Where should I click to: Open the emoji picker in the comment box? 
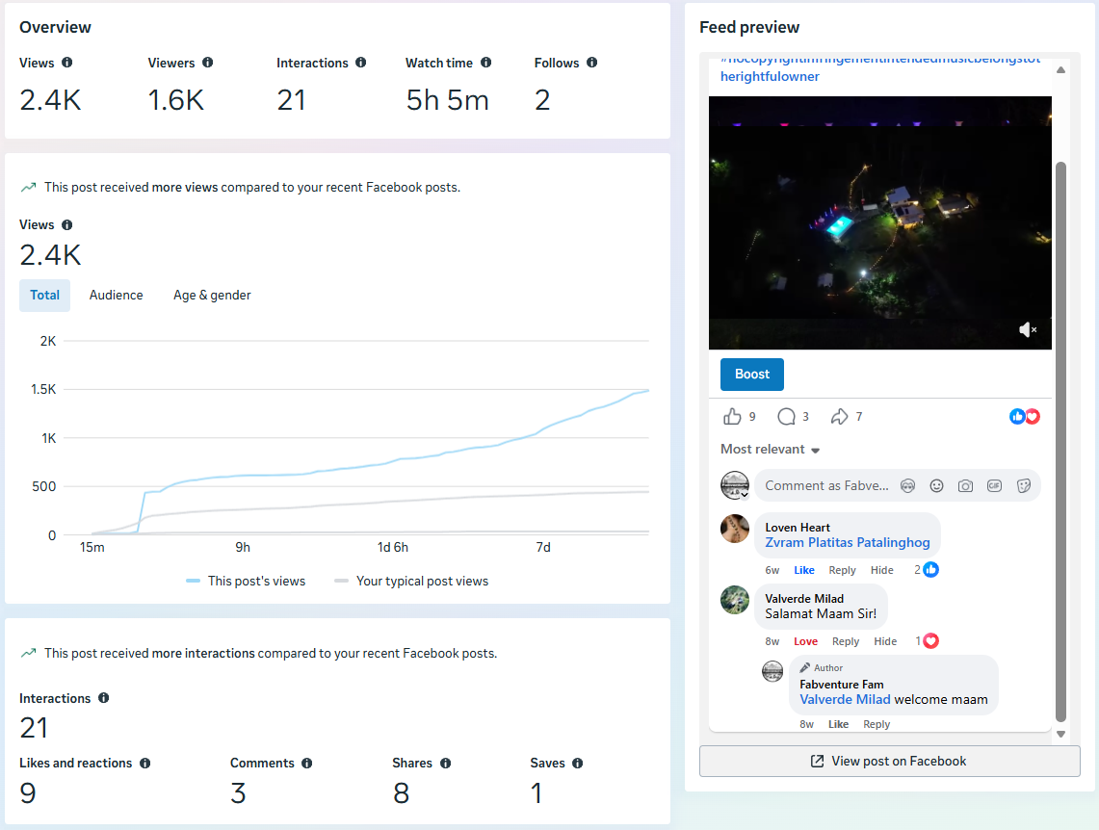tap(936, 486)
